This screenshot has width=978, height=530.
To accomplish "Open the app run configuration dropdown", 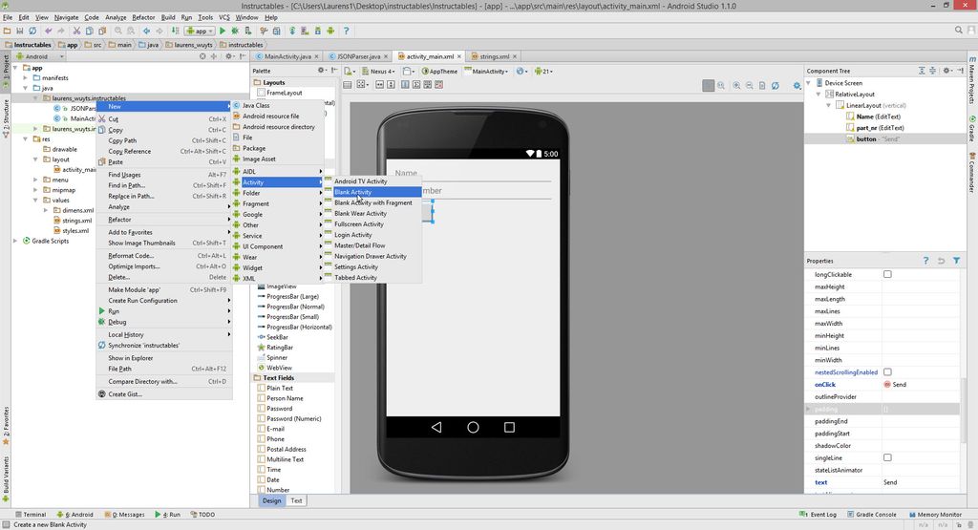I will [x=199, y=31].
